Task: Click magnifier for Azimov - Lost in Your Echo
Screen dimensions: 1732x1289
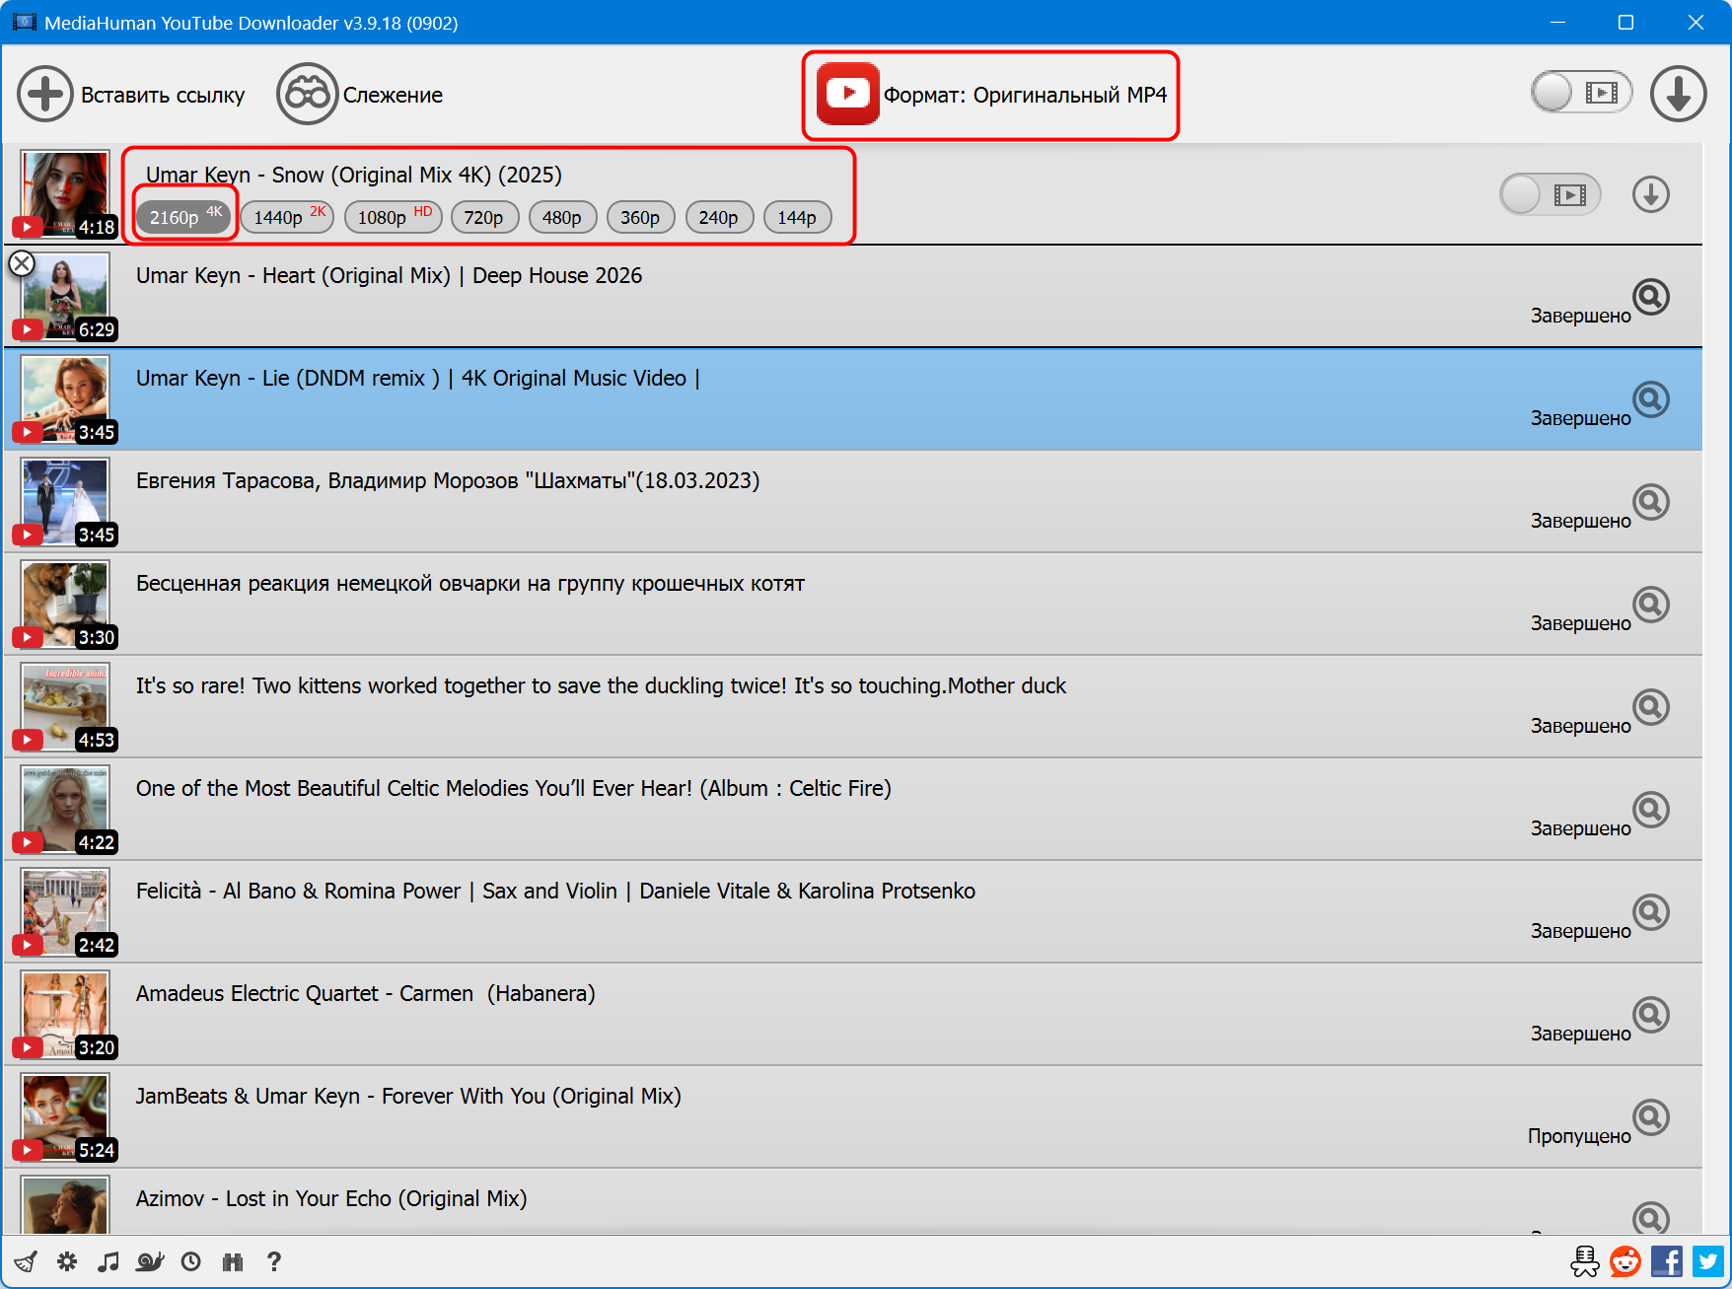Action: click(x=1650, y=1218)
